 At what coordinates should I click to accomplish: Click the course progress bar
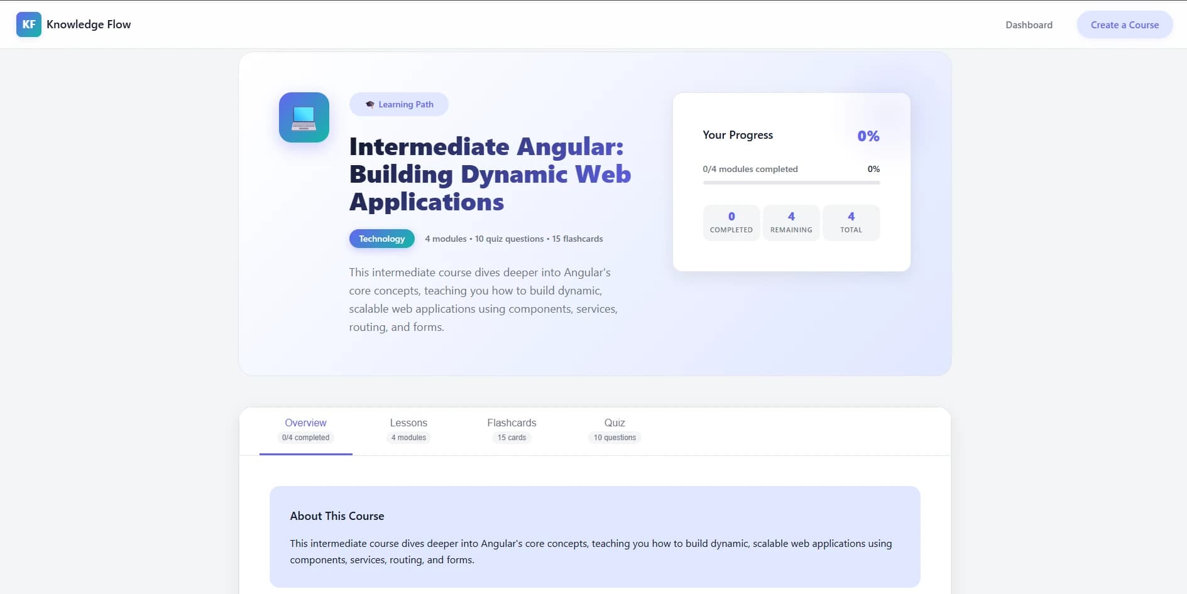[x=791, y=183]
